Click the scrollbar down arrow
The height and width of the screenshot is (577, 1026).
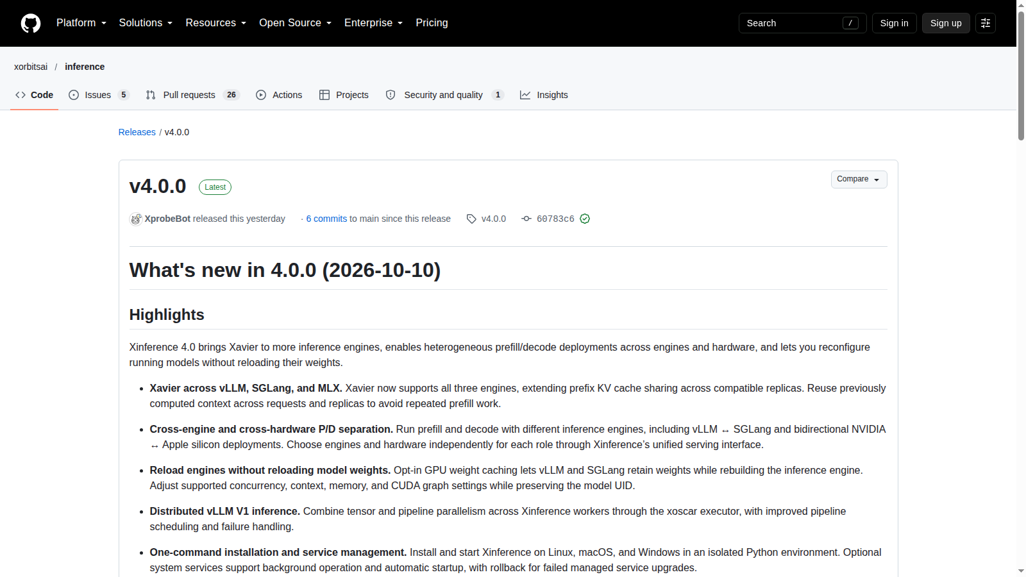pyautogui.click(x=1021, y=571)
